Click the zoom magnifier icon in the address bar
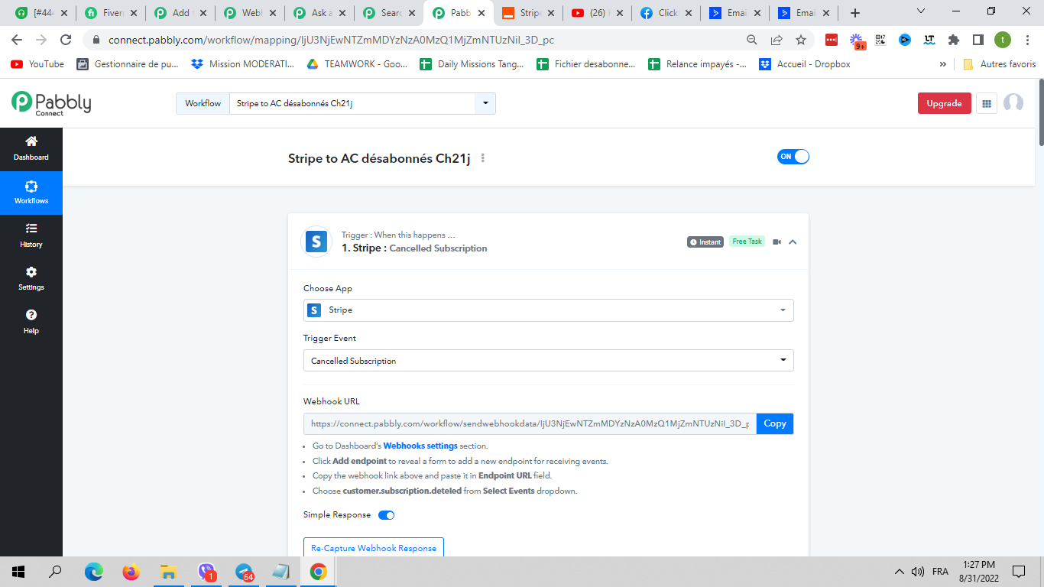Screen dimensions: 1044x587 [752, 40]
